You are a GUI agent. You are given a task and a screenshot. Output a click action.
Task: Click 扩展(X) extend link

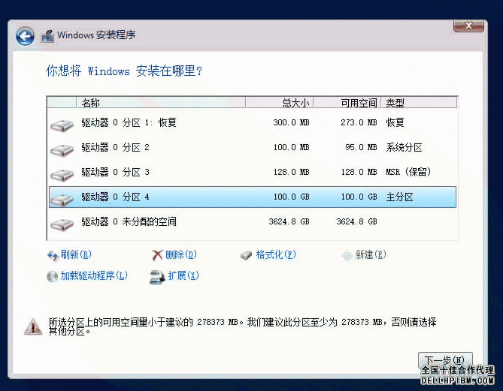pos(183,275)
